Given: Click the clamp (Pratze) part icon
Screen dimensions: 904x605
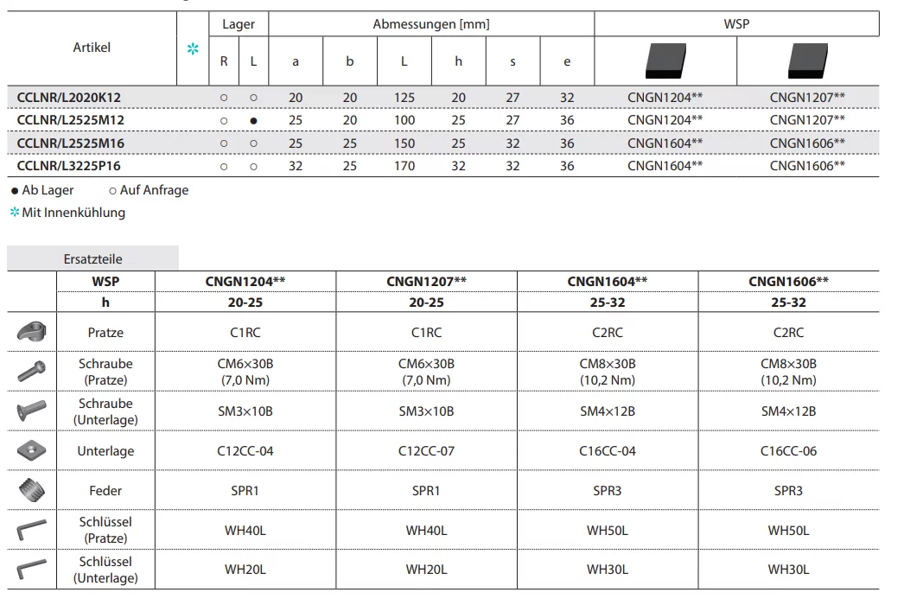Looking at the screenshot, I should click(32, 332).
